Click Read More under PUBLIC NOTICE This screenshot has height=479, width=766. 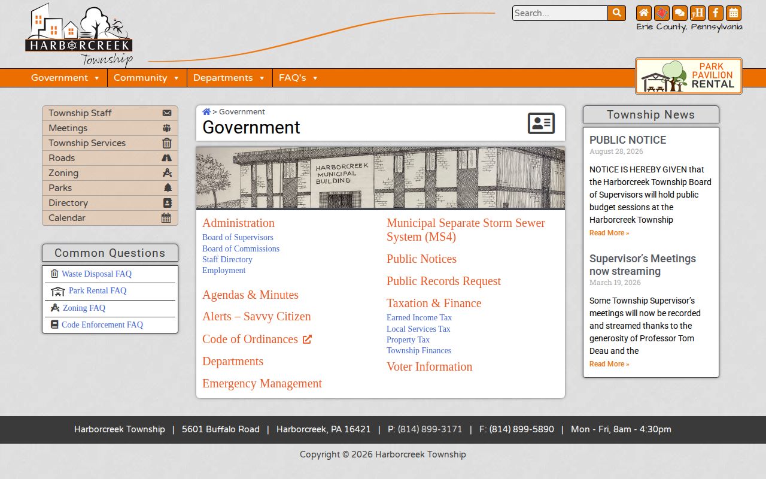click(x=609, y=233)
